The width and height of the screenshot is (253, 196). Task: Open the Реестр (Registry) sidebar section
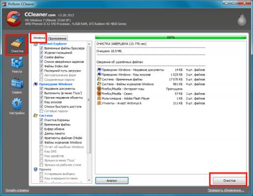tap(17, 65)
